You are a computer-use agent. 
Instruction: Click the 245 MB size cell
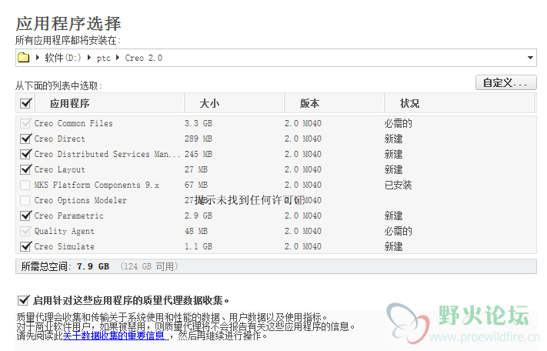click(198, 154)
